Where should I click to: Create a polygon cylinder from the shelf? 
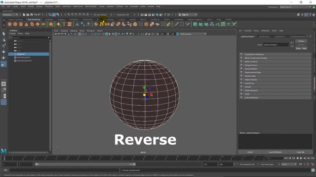pos(21,24)
